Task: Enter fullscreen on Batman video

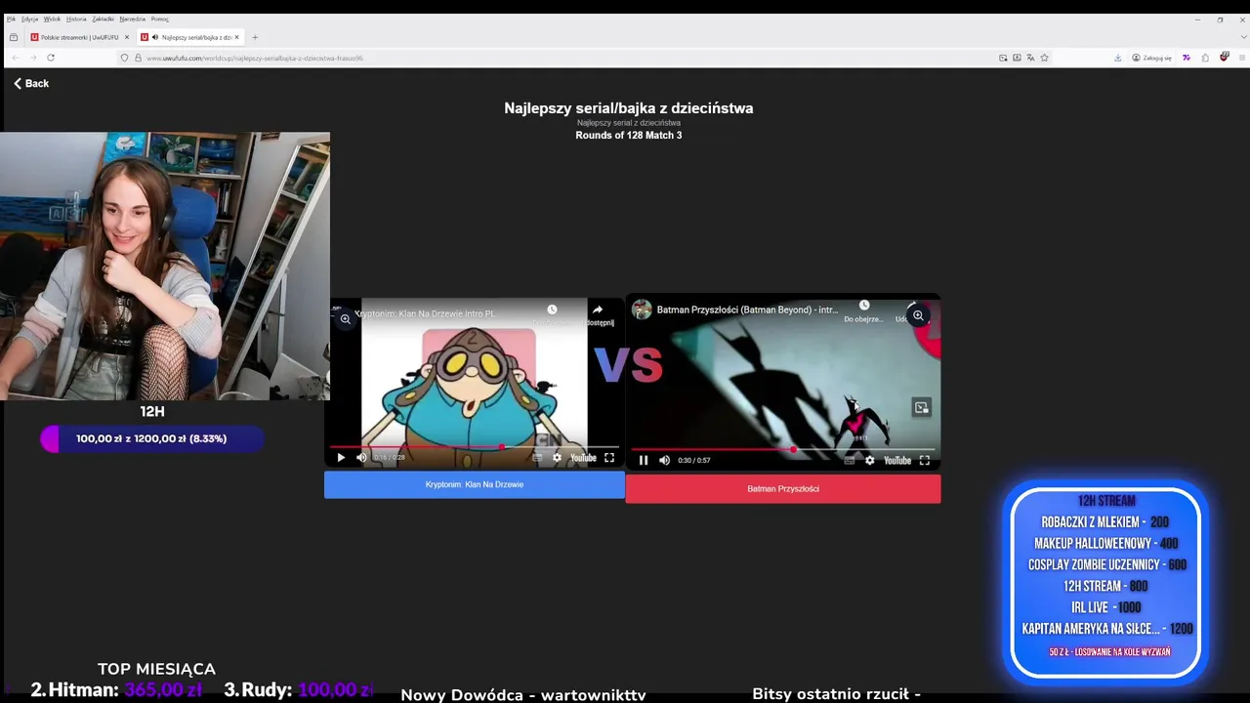Action: pyautogui.click(x=925, y=460)
